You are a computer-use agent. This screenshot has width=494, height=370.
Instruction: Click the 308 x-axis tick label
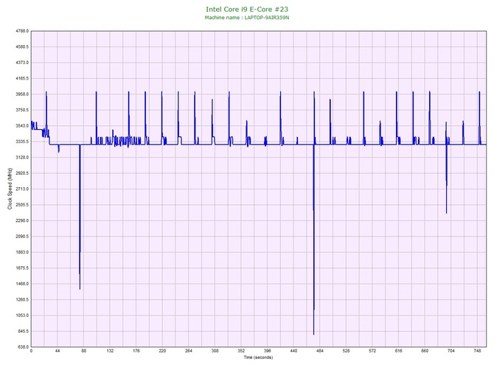click(x=215, y=351)
